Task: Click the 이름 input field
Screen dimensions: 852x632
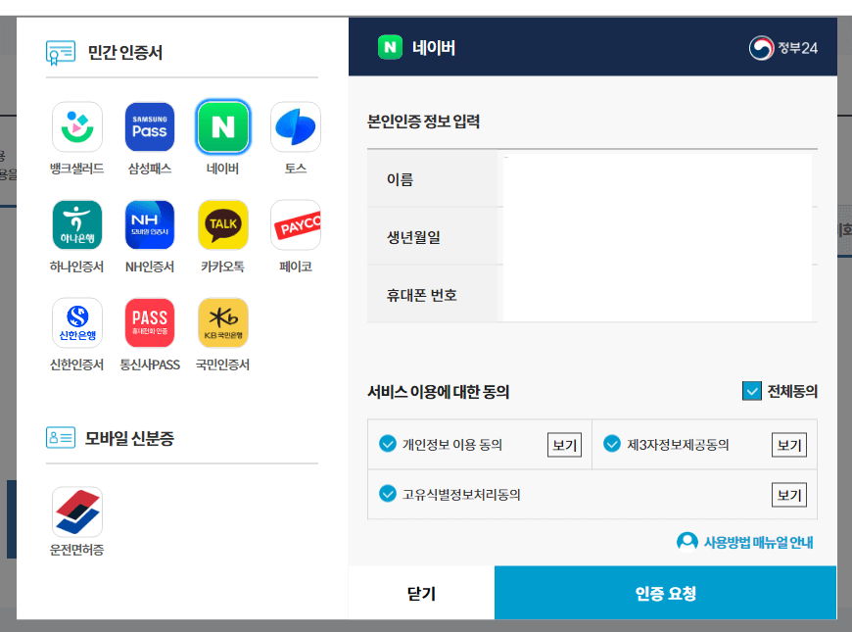Action: tap(657, 179)
